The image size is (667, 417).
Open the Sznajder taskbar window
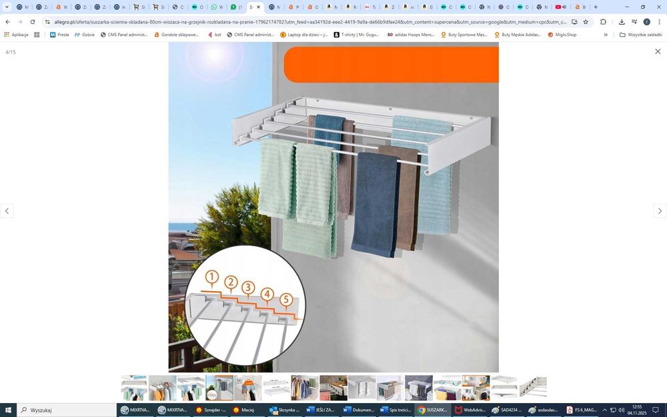click(x=211, y=410)
